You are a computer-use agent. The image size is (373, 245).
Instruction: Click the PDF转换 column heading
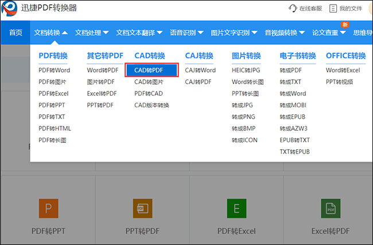tap(53, 56)
